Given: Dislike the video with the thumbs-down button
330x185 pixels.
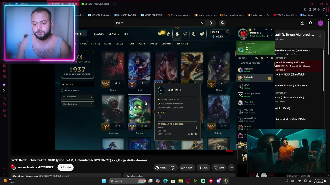Looking at the screenshot, I should pos(172,168).
